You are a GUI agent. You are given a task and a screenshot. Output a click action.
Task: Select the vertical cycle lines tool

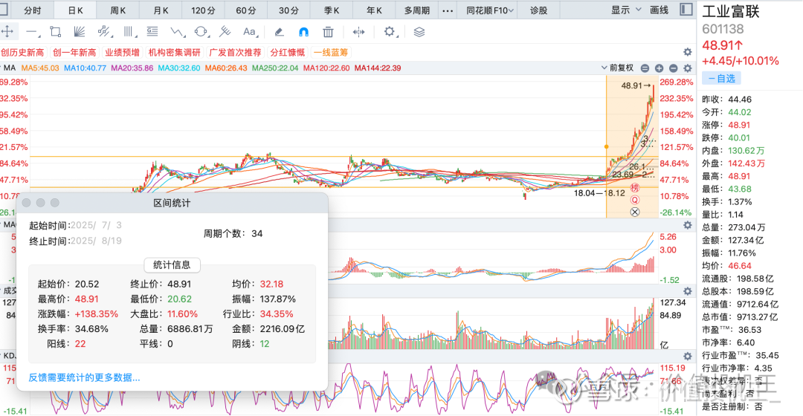tap(129, 32)
